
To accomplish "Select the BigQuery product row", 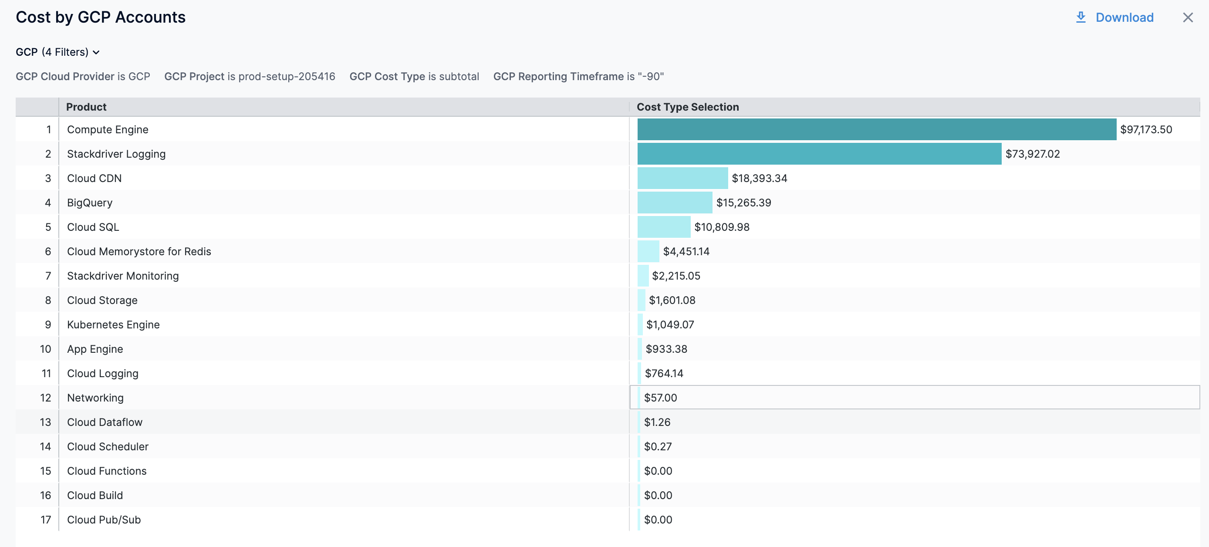I will (90, 203).
